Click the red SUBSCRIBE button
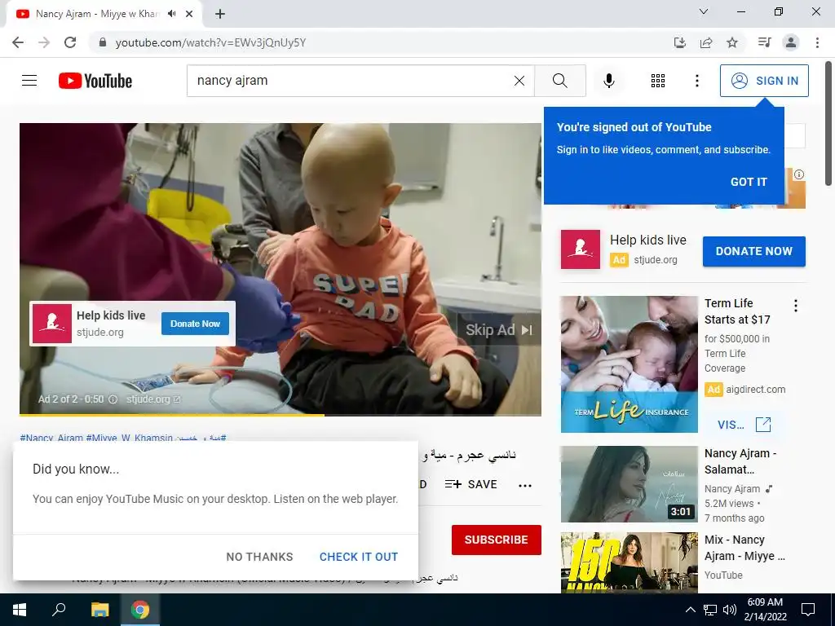835x626 pixels. tap(497, 540)
